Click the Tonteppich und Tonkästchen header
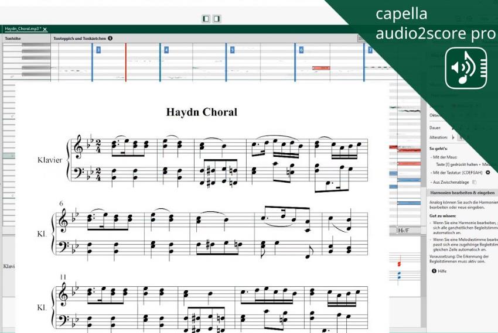498x333 pixels. tap(80, 39)
